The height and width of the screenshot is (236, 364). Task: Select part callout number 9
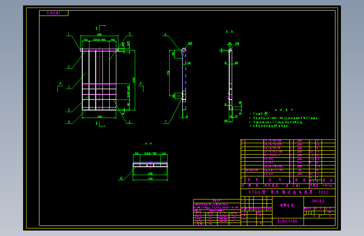69,122
